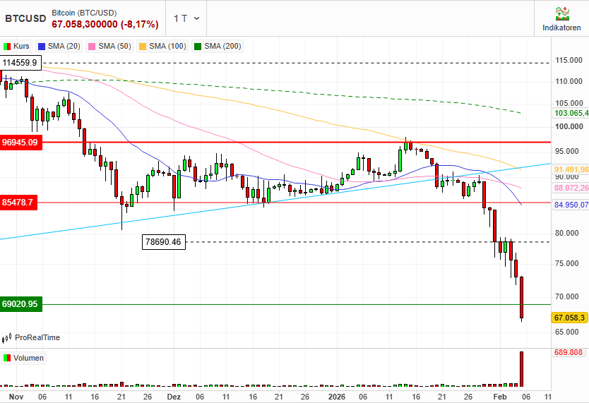Click the Feb marker on time axis

pos(499,397)
